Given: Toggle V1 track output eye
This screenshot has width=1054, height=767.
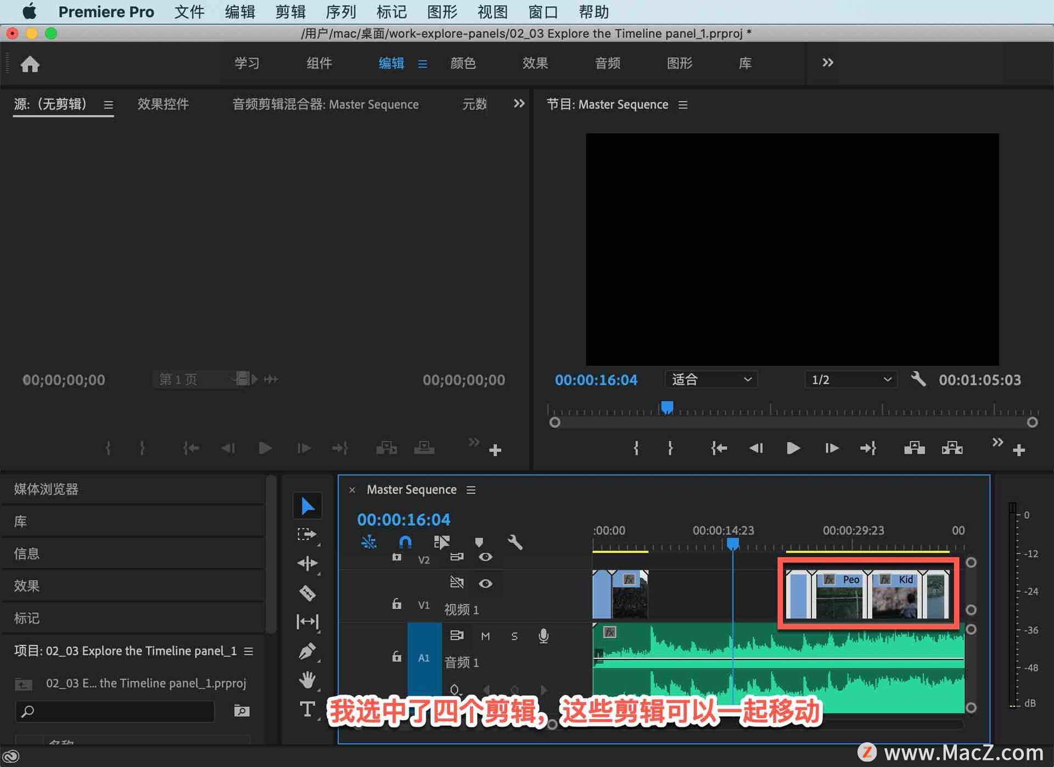Looking at the screenshot, I should (x=485, y=583).
